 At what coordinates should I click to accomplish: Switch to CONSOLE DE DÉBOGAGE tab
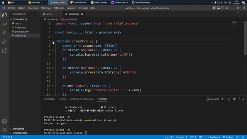(81, 99)
